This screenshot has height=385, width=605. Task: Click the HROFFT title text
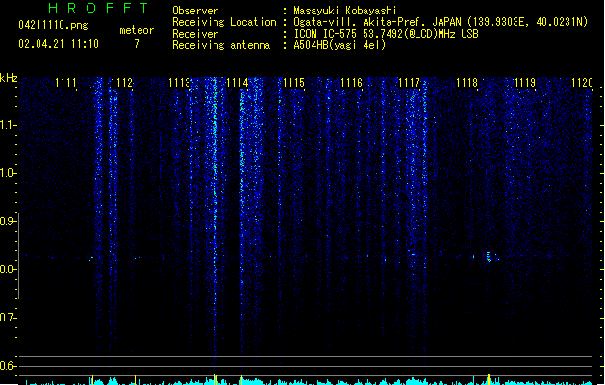pyautogui.click(x=99, y=8)
